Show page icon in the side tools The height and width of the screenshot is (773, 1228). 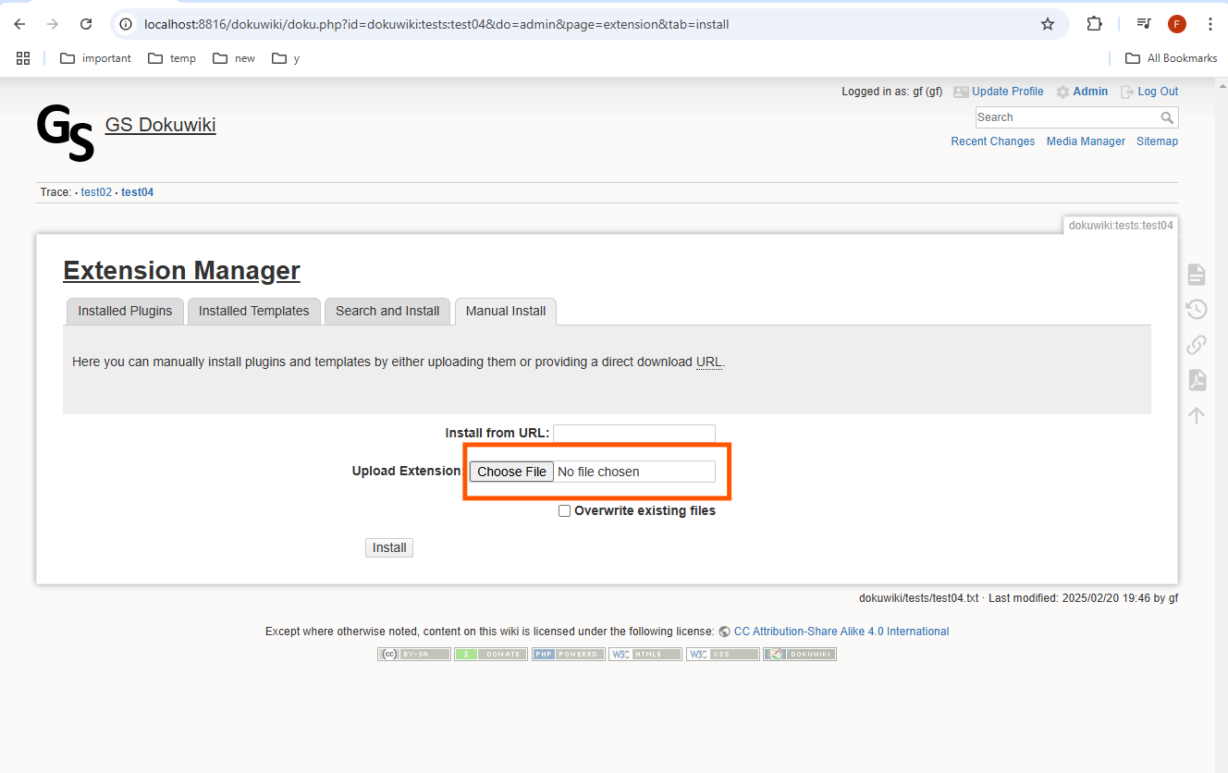click(x=1197, y=274)
